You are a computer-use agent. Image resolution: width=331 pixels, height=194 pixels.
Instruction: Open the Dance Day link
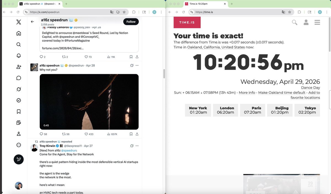pyautogui.click(x=310, y=88)
